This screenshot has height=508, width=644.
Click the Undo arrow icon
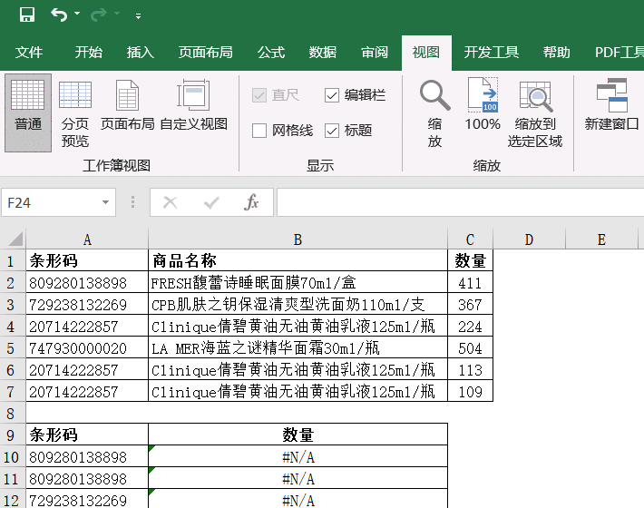(x=59, y=15)
